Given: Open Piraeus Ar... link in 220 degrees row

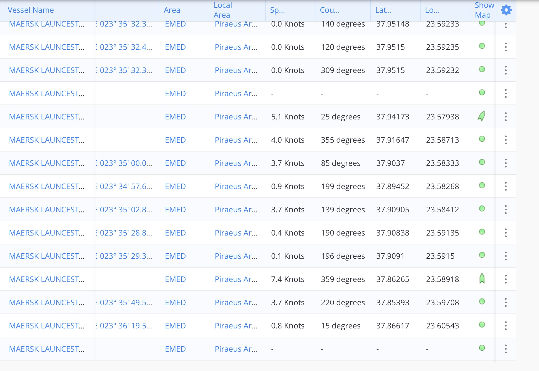Looking at the screenshot, I should (236, 302).
